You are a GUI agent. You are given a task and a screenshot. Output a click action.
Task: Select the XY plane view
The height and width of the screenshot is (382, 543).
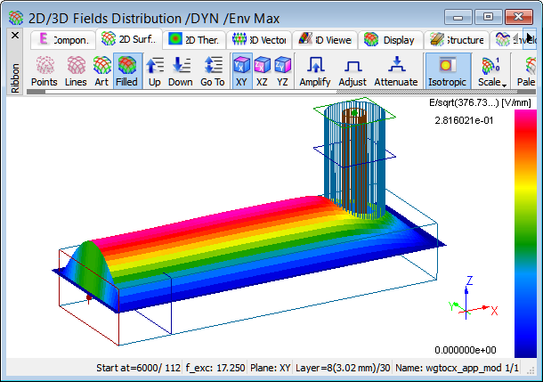click(x=241, y=70)
